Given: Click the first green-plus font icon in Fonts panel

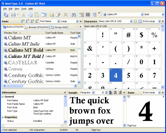Looking at the screenshot, I should [23, 21].
